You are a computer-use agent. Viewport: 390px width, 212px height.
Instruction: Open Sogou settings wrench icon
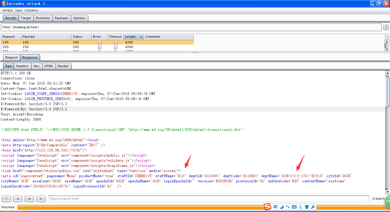313,207
